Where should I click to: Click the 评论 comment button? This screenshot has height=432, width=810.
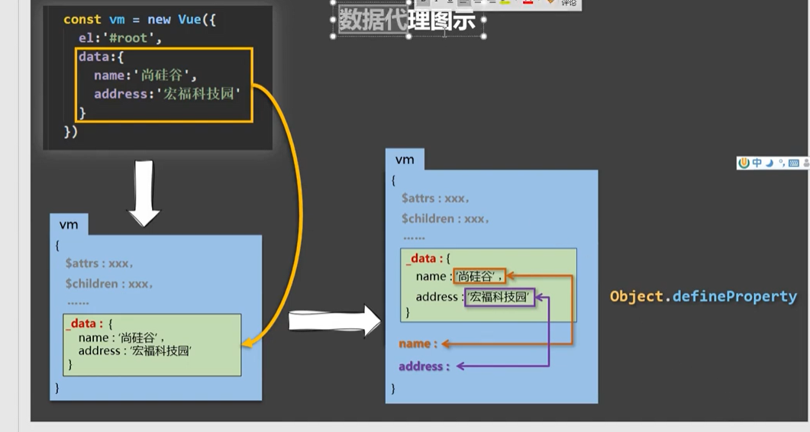coord(569,3)
